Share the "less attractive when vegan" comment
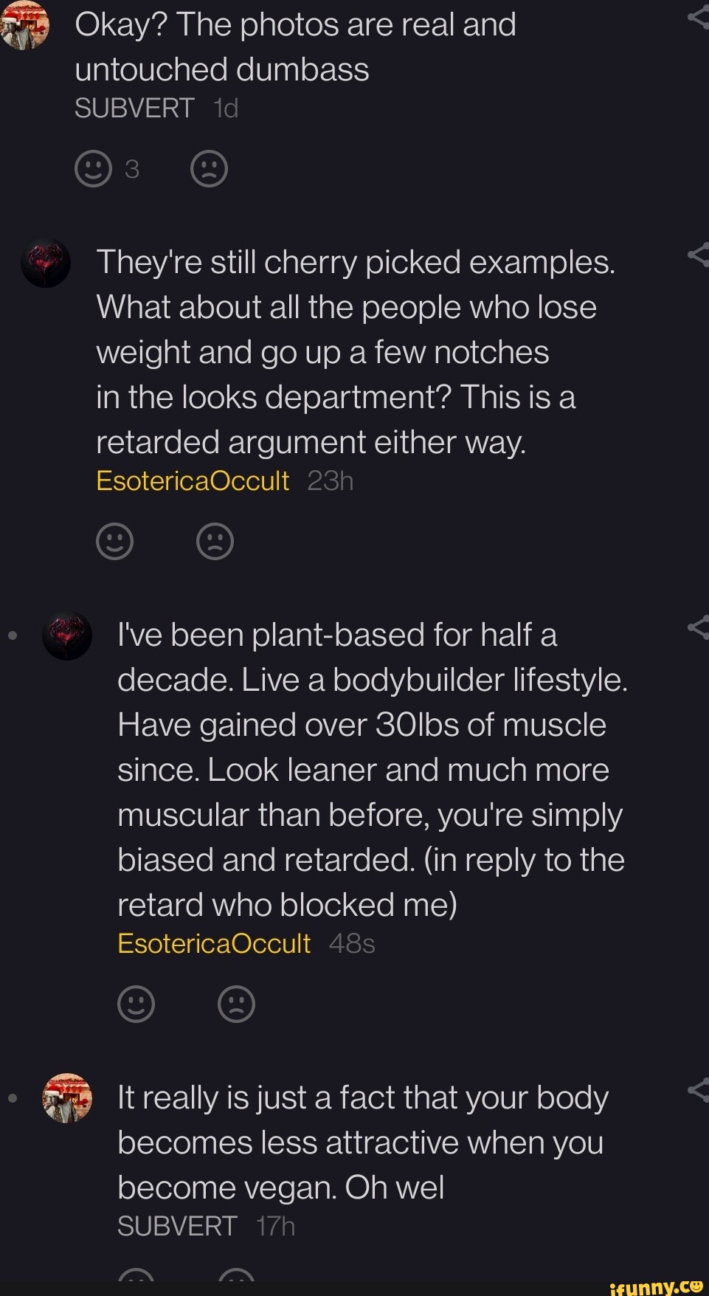 [x=698, y=1090]
